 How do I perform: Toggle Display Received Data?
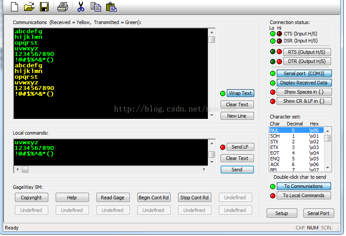click(304, 83)
